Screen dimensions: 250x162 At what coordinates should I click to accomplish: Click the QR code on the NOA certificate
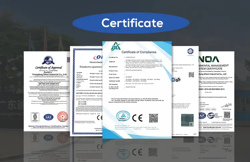coord(227,114)
